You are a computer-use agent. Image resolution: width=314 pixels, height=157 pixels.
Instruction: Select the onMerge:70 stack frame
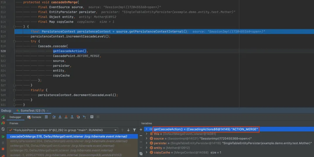[72, 150]
